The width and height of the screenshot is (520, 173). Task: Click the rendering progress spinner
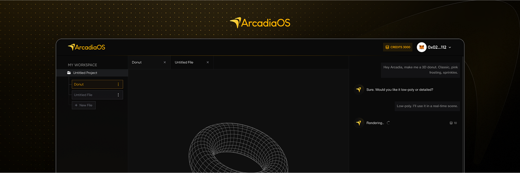coord(389,123)
